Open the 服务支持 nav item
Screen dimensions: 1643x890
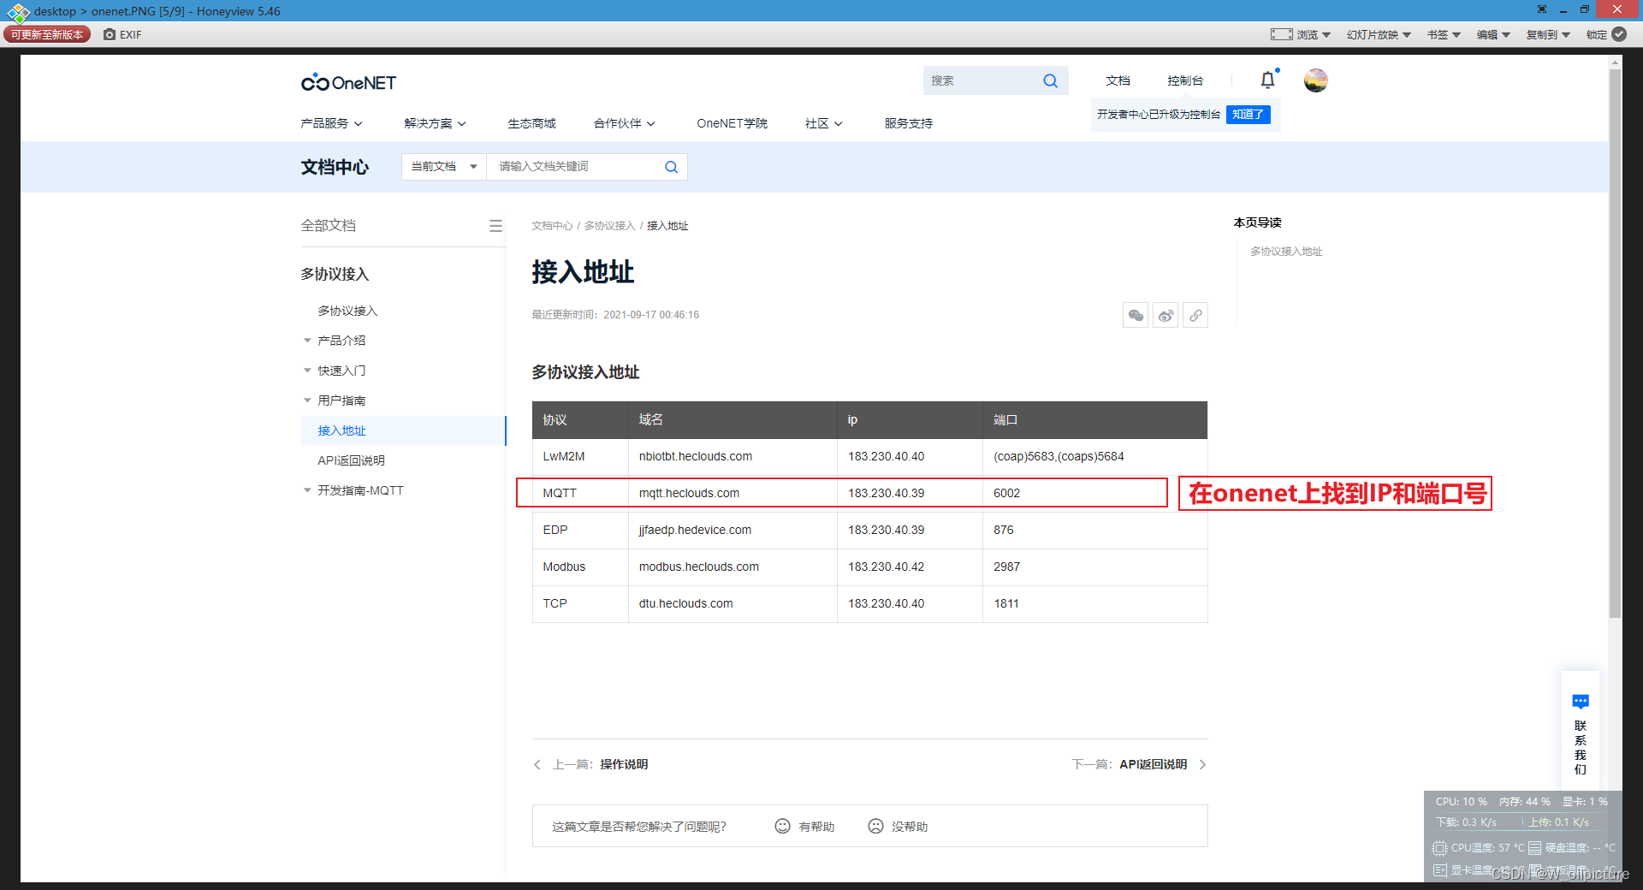pos(908,123)
